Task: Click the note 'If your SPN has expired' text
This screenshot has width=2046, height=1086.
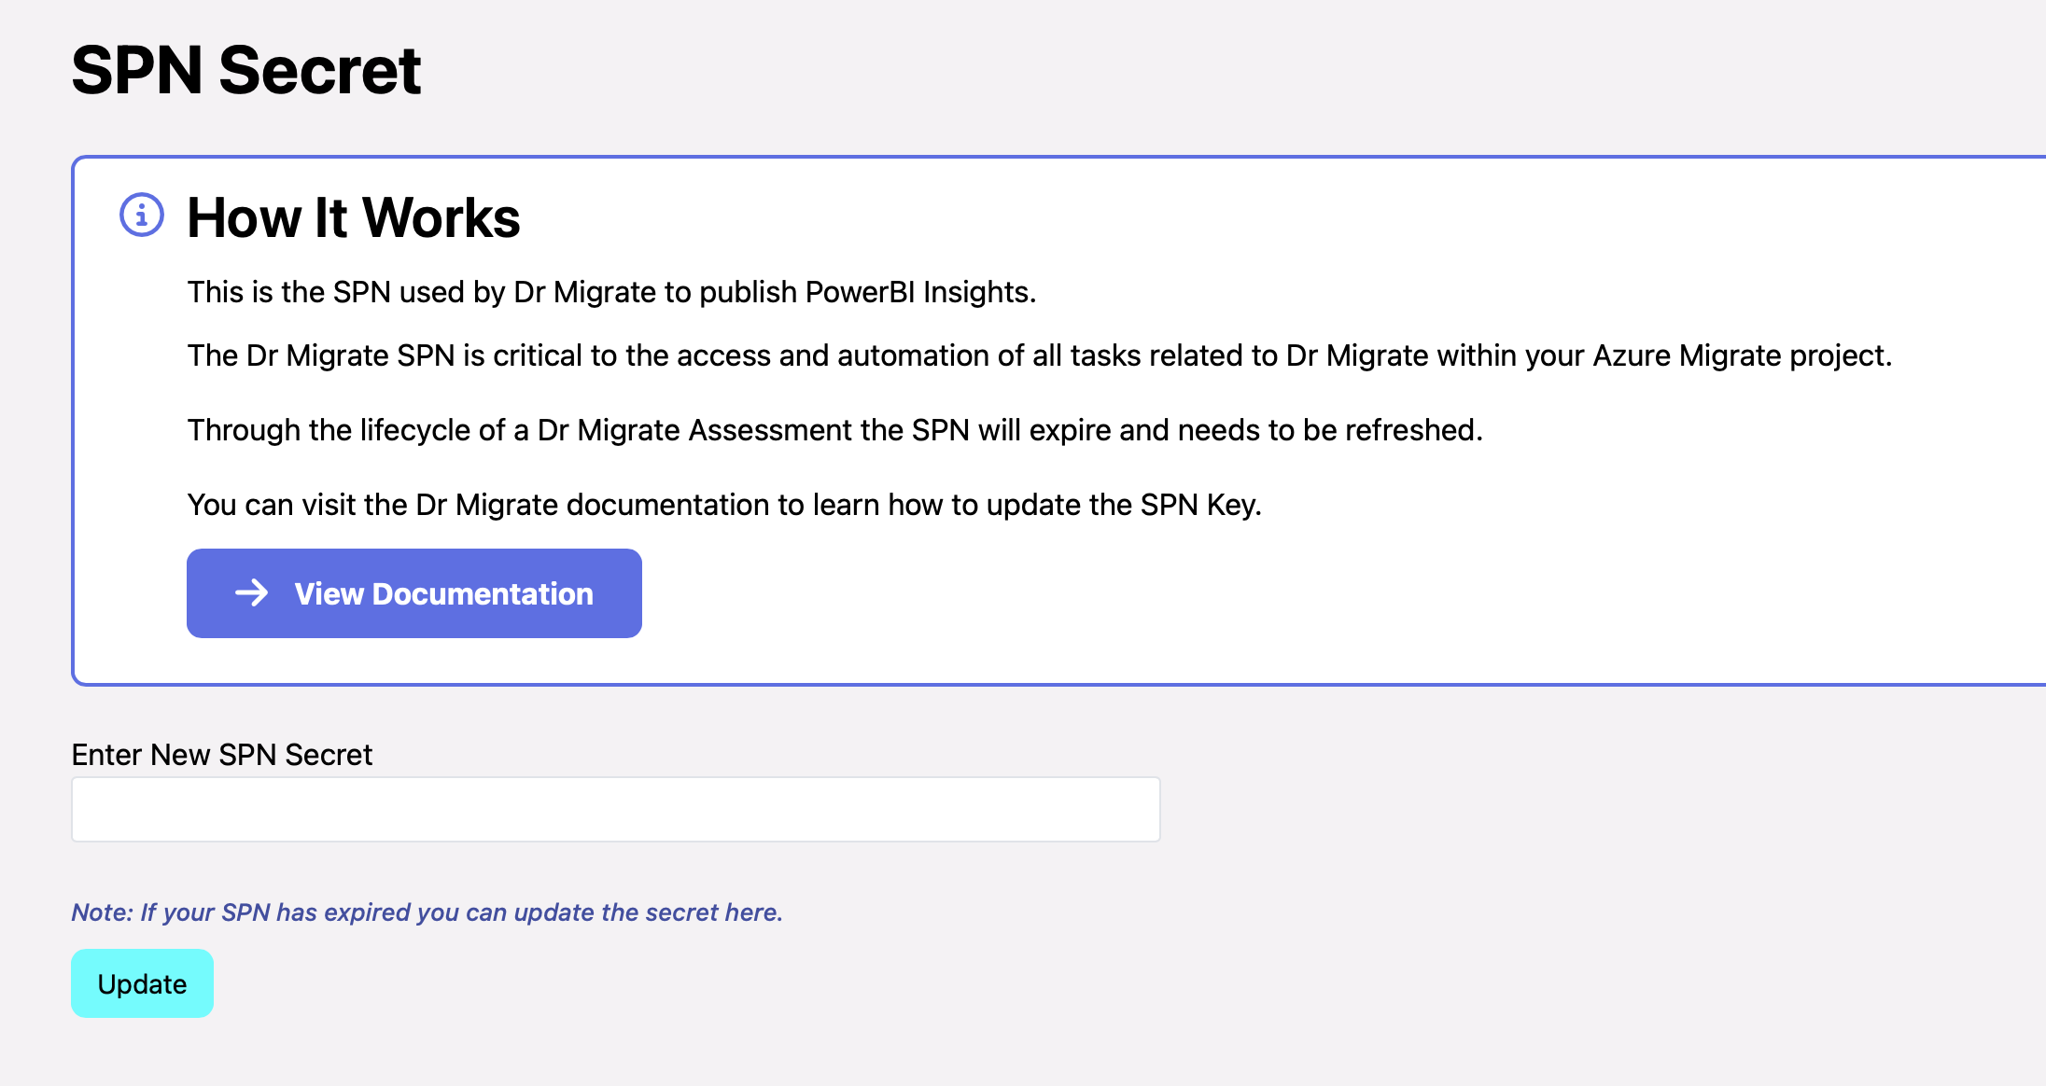Action: (427, 912)
